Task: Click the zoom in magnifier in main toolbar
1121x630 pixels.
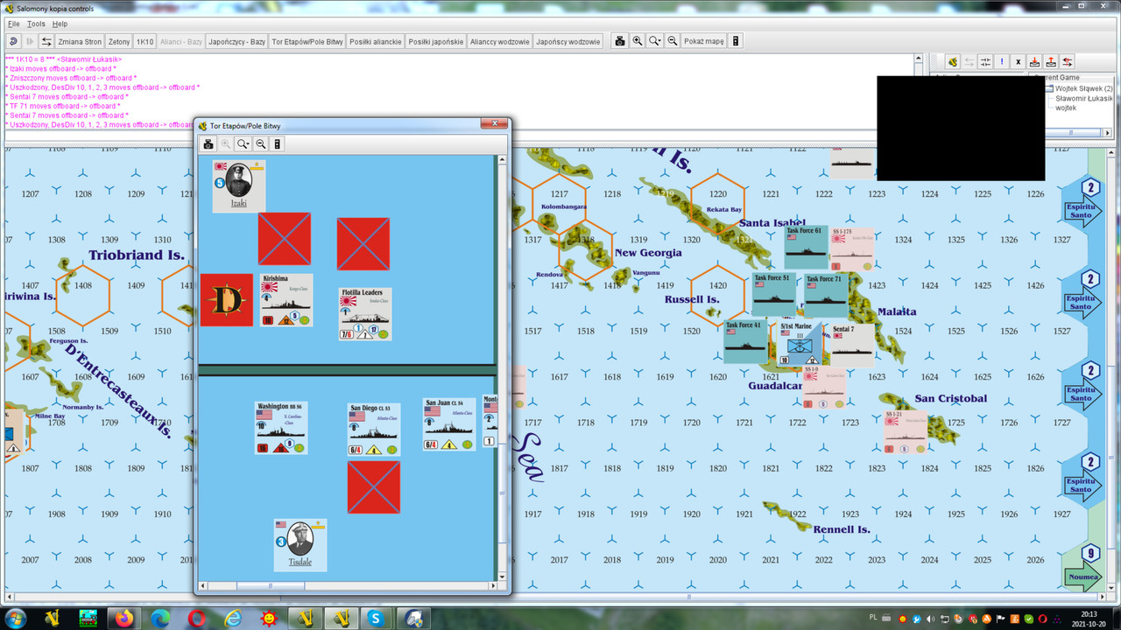Action: tap(638, 41)
